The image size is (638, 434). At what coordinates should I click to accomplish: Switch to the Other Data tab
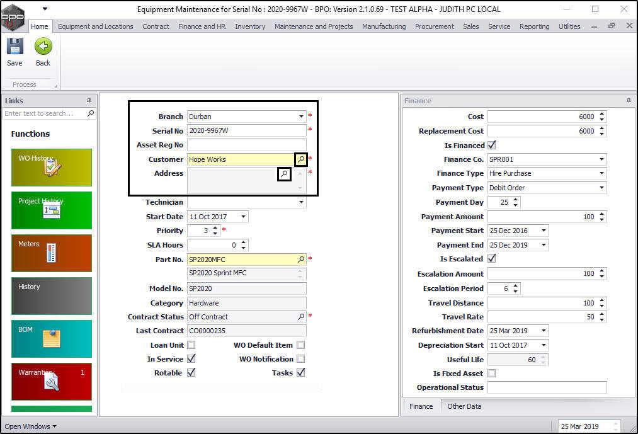coord(464,406)
